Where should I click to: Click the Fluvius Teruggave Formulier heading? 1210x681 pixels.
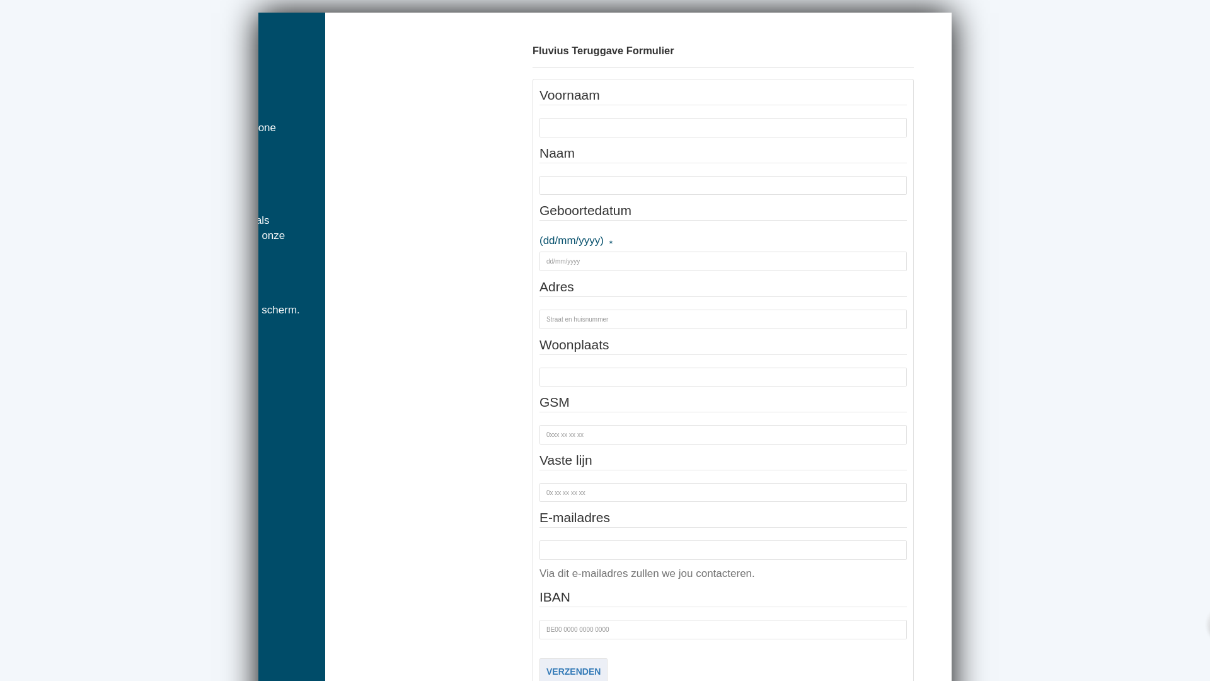point(603,50)
